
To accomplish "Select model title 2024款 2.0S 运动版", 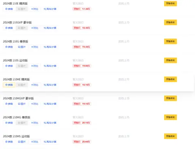I will tap(15, 60).
